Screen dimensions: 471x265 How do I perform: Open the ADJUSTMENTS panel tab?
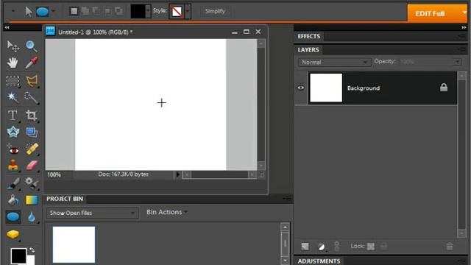pos(319,261)
